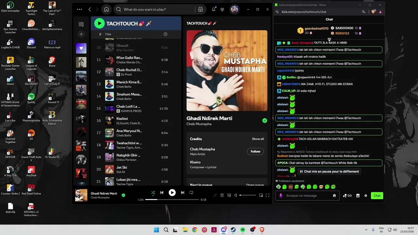418x235 pixels.
Task: Open connect to a device
Action: tap(229, 195)
